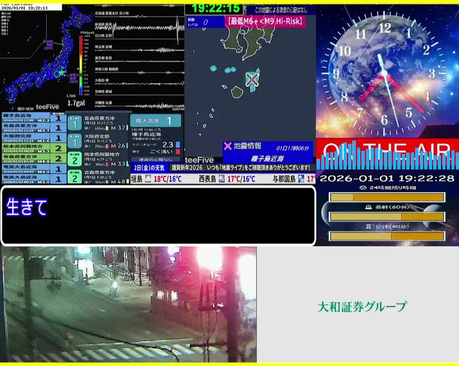Click the 秒針(60秒) progress bar
459x366 pixels.
(387, 236)
